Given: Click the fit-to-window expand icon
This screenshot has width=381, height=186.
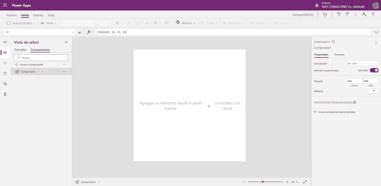Looking at the screenshot, I should pyautogui.click(x=305, y=182).
